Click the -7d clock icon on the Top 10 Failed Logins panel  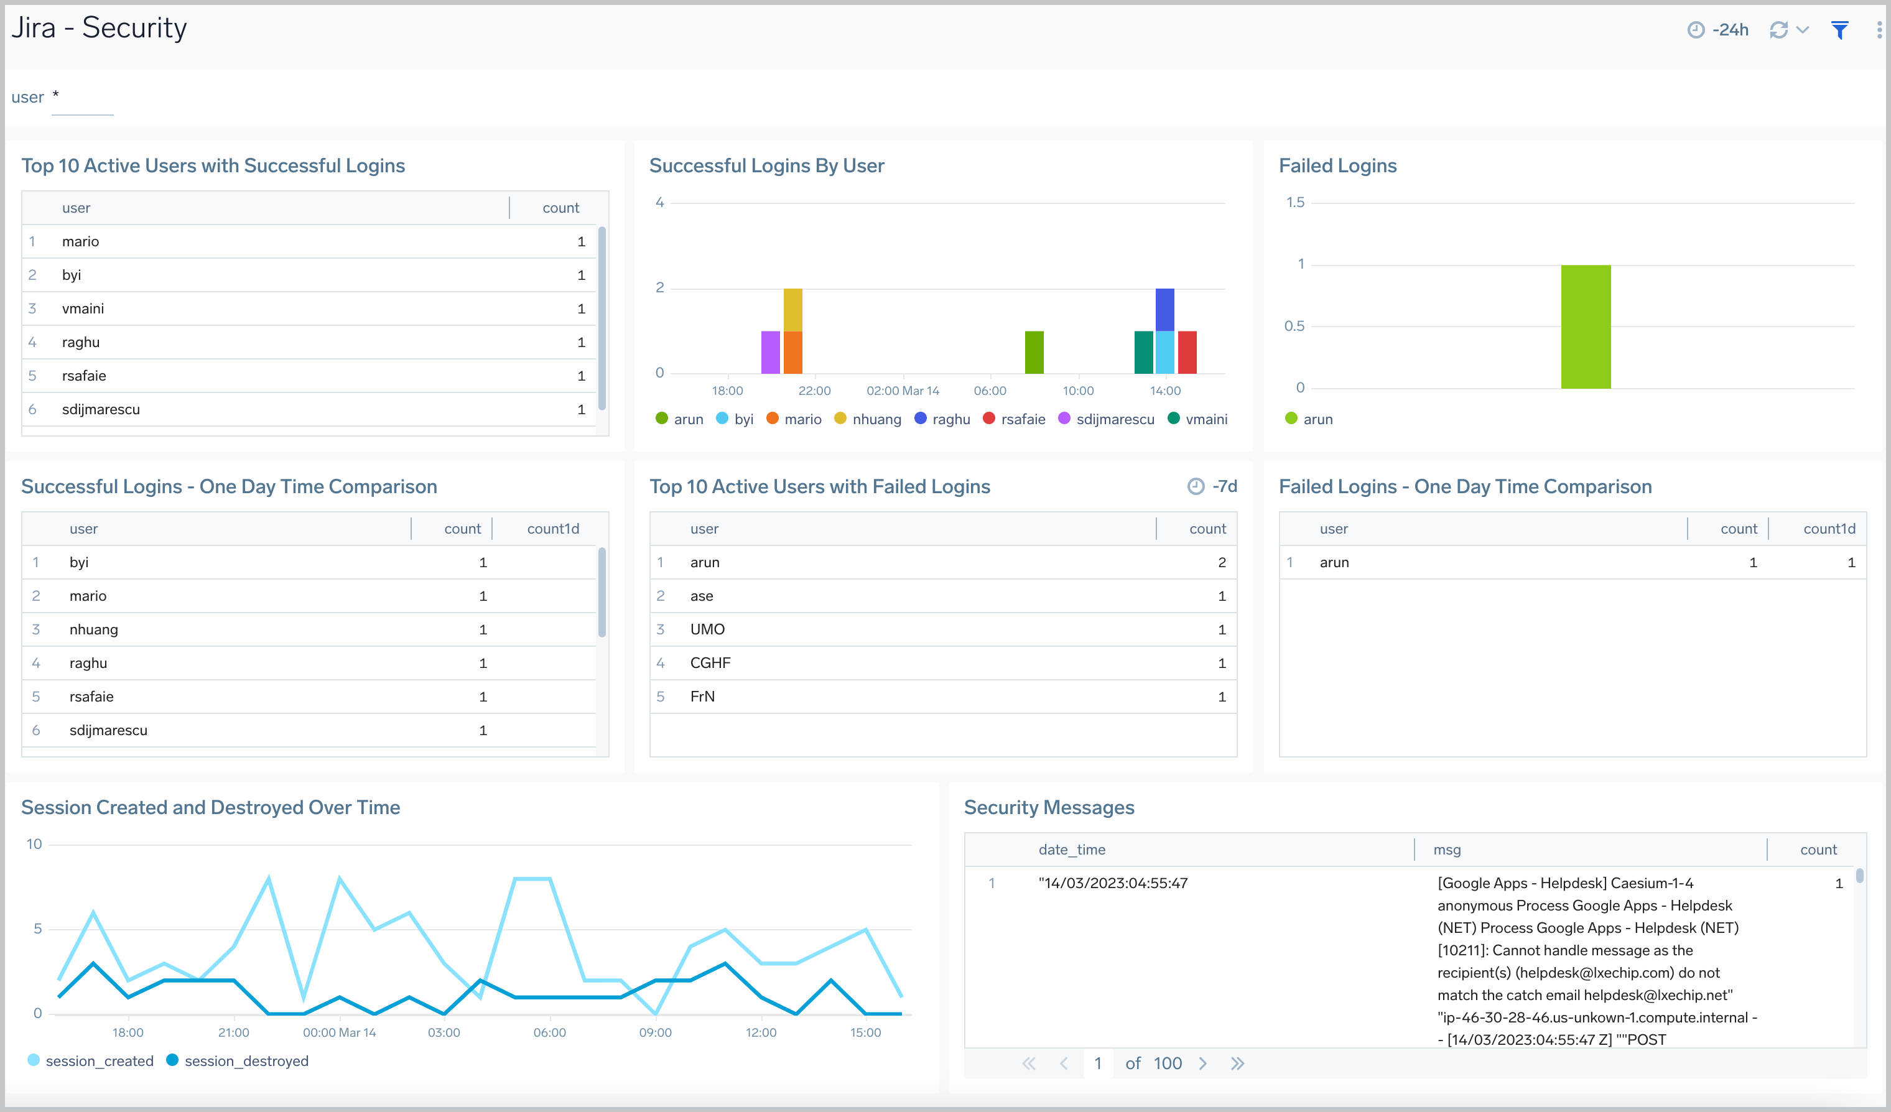pos(1196,486)
